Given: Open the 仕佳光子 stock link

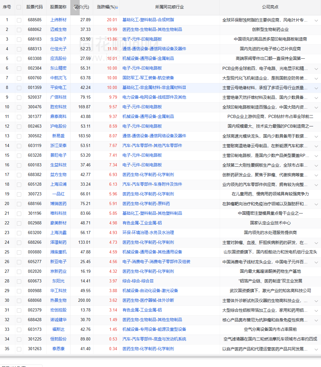Looking at the screenshot, I should (58, 49).
